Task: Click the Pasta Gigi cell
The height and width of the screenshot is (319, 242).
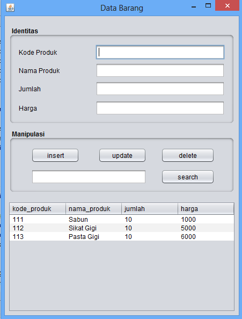Action: pos(94,236)
